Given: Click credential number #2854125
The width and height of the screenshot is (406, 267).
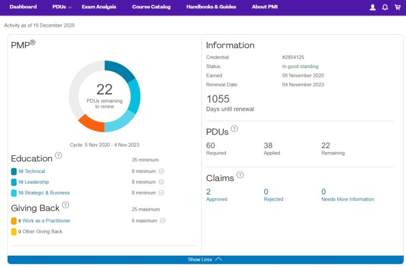Looking at the screenshot, I should tap(293, 57).
